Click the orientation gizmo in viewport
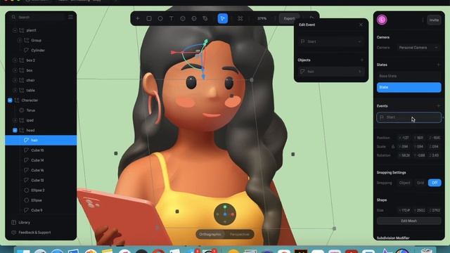This screenshot has height=253, width=450. [x=225, y=214]
